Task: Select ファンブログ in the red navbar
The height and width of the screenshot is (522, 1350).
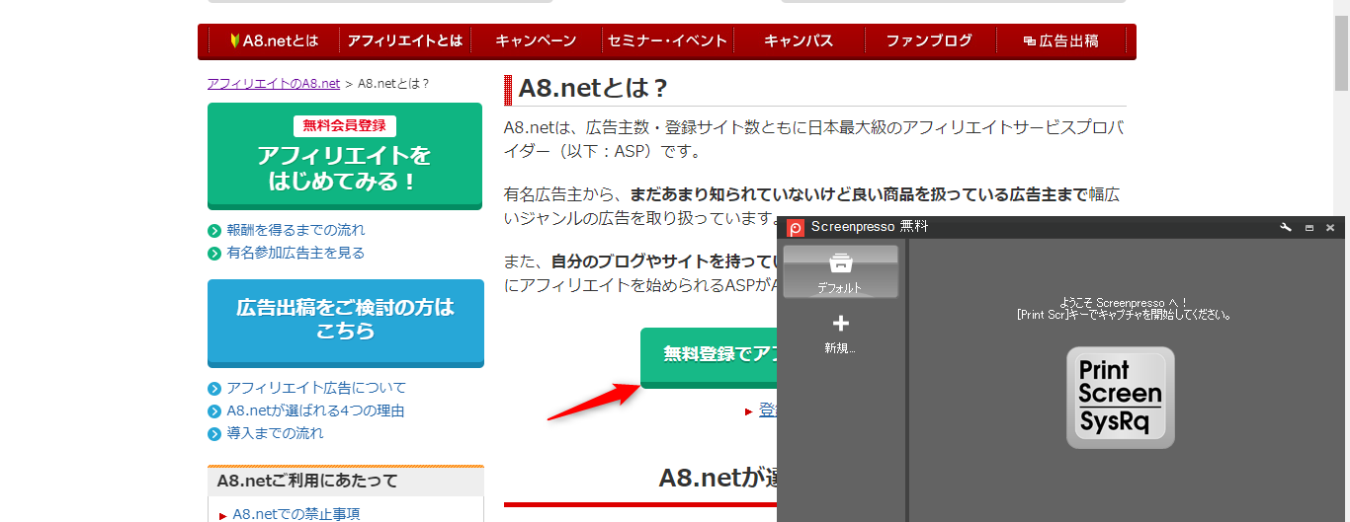Action: click(x=929, y=41)
